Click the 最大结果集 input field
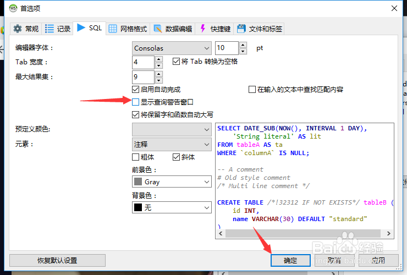 point(144,77)
